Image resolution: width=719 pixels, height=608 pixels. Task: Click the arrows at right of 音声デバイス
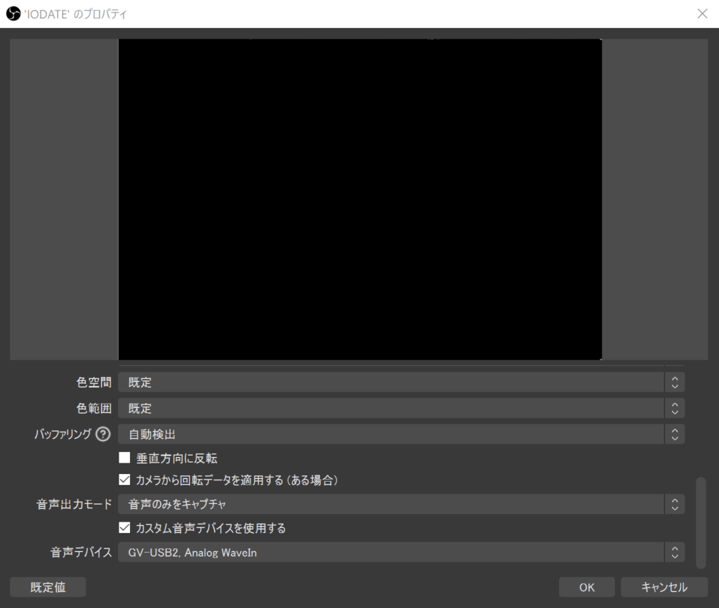click(674, 553)
